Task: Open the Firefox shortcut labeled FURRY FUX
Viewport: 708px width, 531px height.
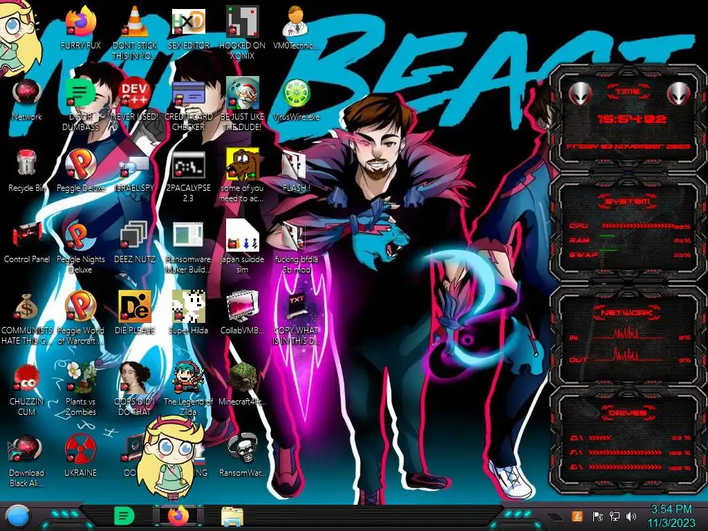Action: pos(80,21)
